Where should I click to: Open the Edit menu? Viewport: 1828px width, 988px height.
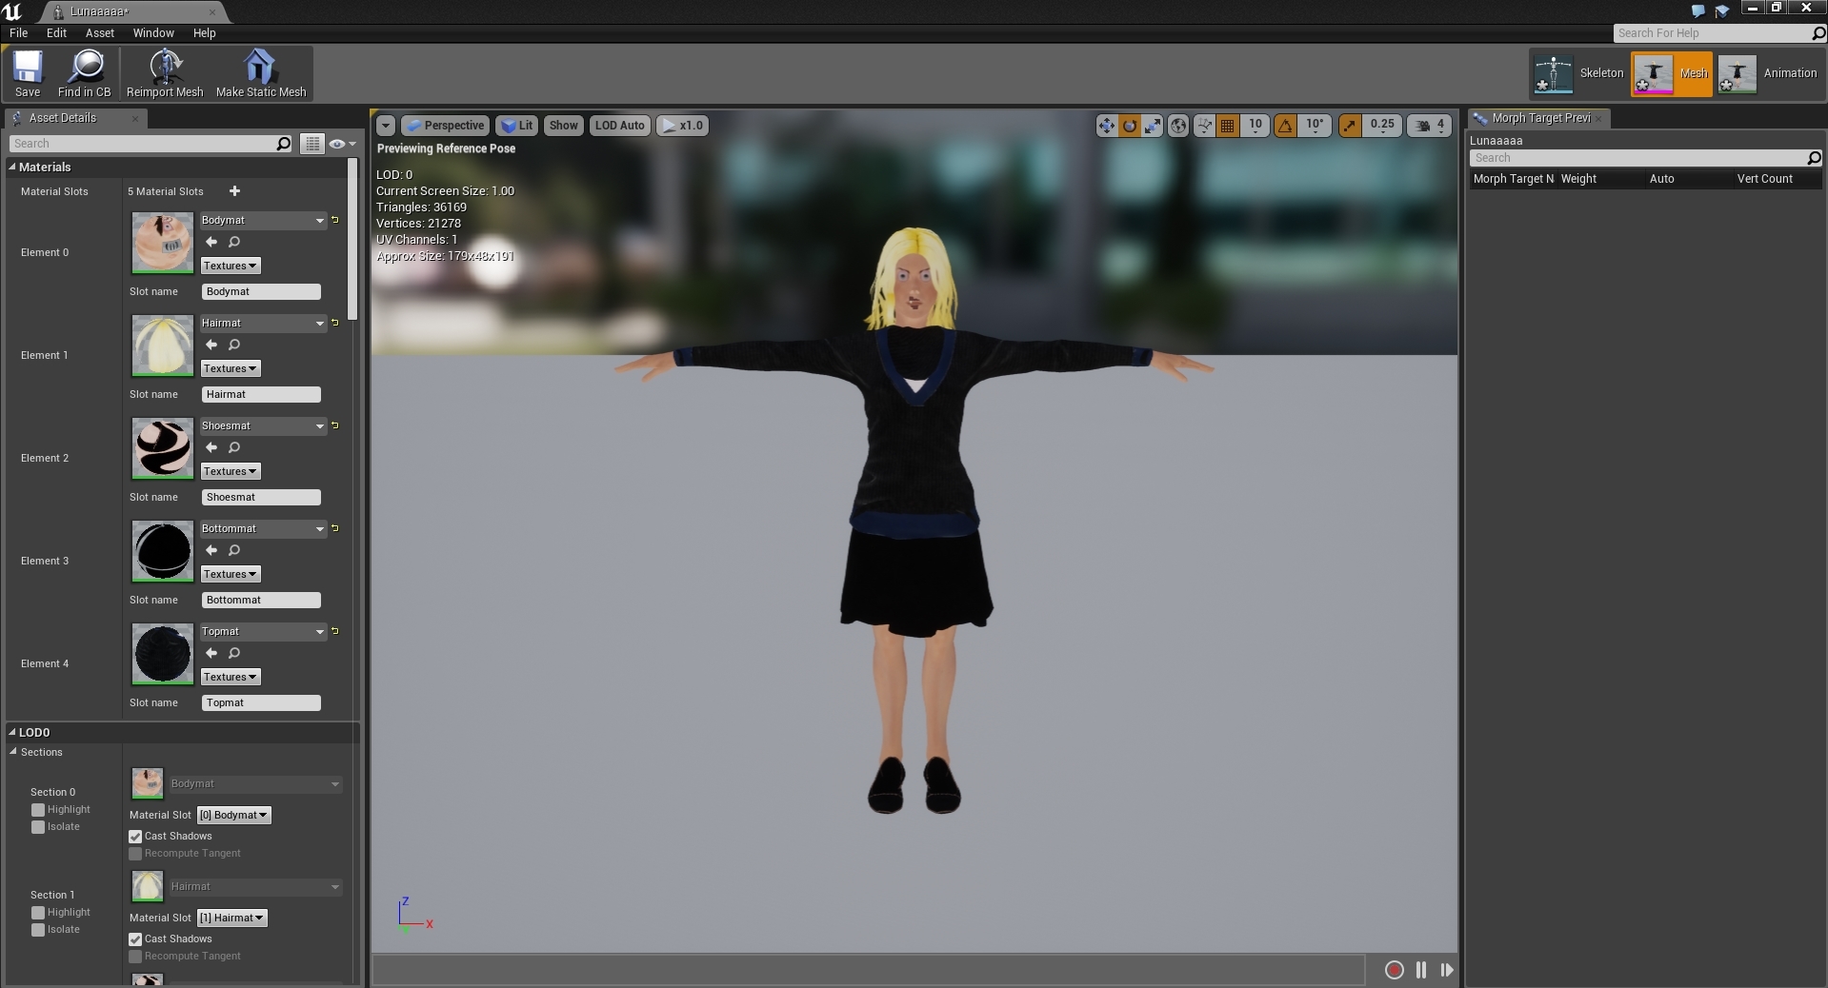coord(57,32)
